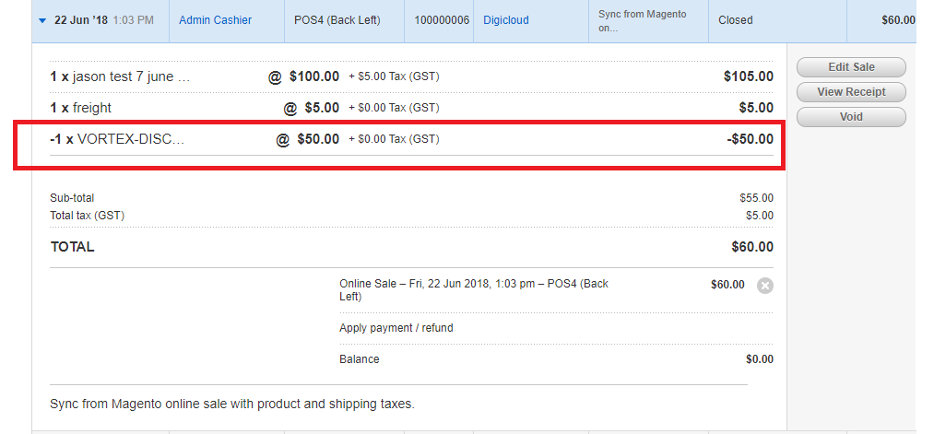Remove the $60.00 Online Sale payment
Viewport: 934px width, 434px height.
[765, 286]
